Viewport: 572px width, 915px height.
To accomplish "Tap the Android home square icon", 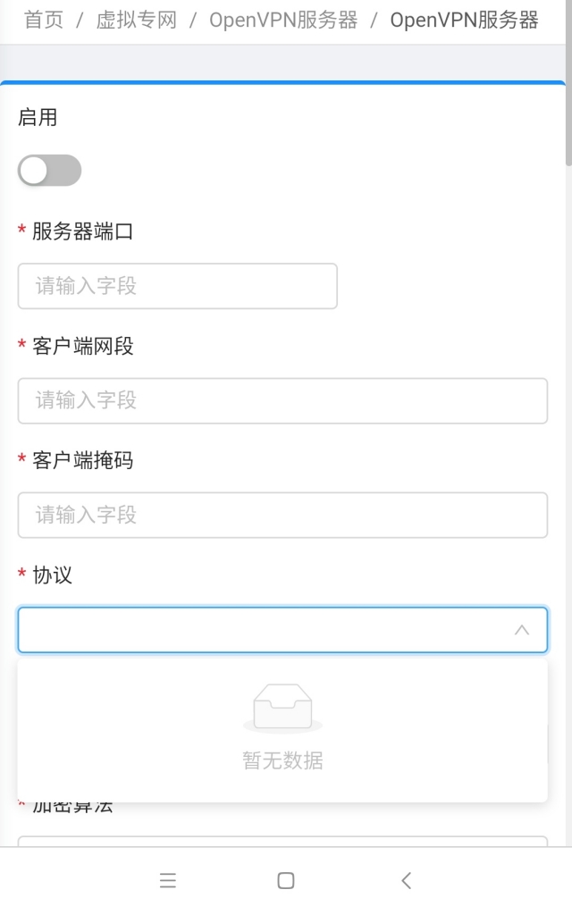I will coord(286,880).
